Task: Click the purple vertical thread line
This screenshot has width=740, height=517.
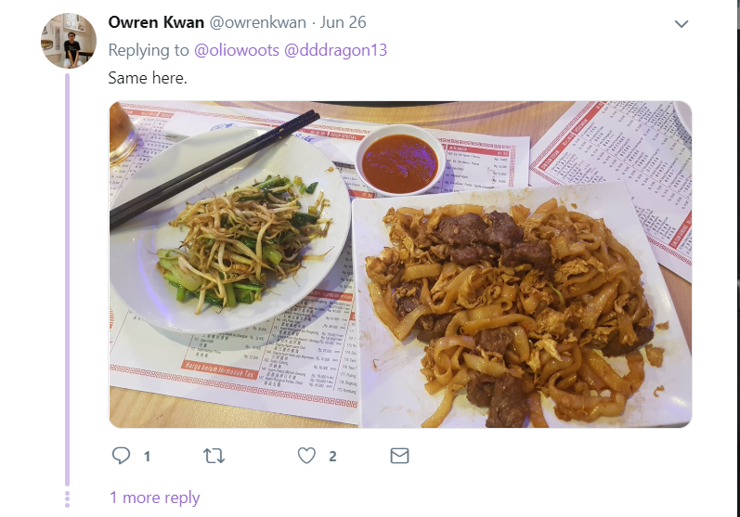Action: [67, 279]
